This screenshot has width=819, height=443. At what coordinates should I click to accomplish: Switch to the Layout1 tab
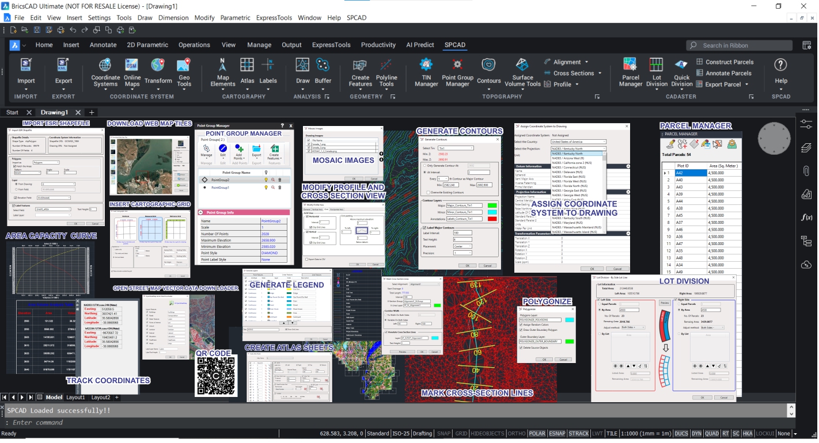point(75,398)
